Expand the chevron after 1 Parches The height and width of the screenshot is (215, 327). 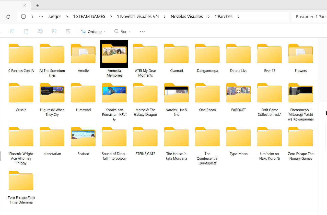[239, 17]
